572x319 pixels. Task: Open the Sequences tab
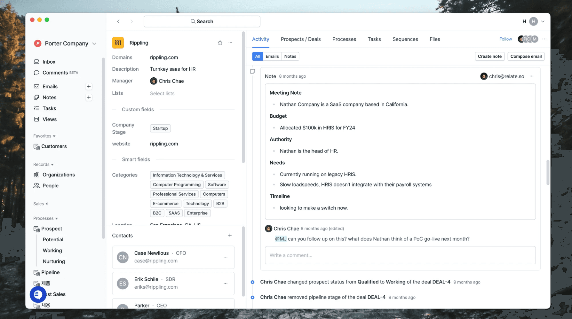pyautogui.click(x=405, y=39)
